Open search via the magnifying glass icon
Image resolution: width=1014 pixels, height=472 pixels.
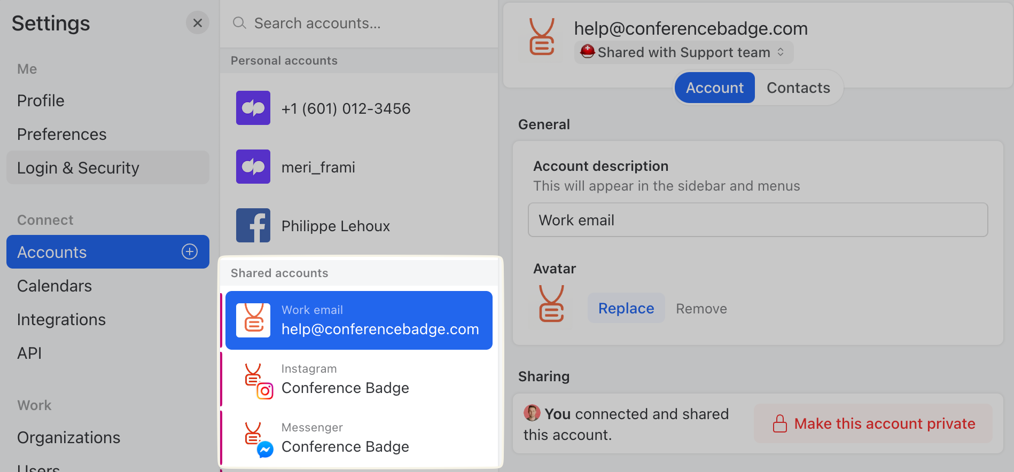pos(239,23)
